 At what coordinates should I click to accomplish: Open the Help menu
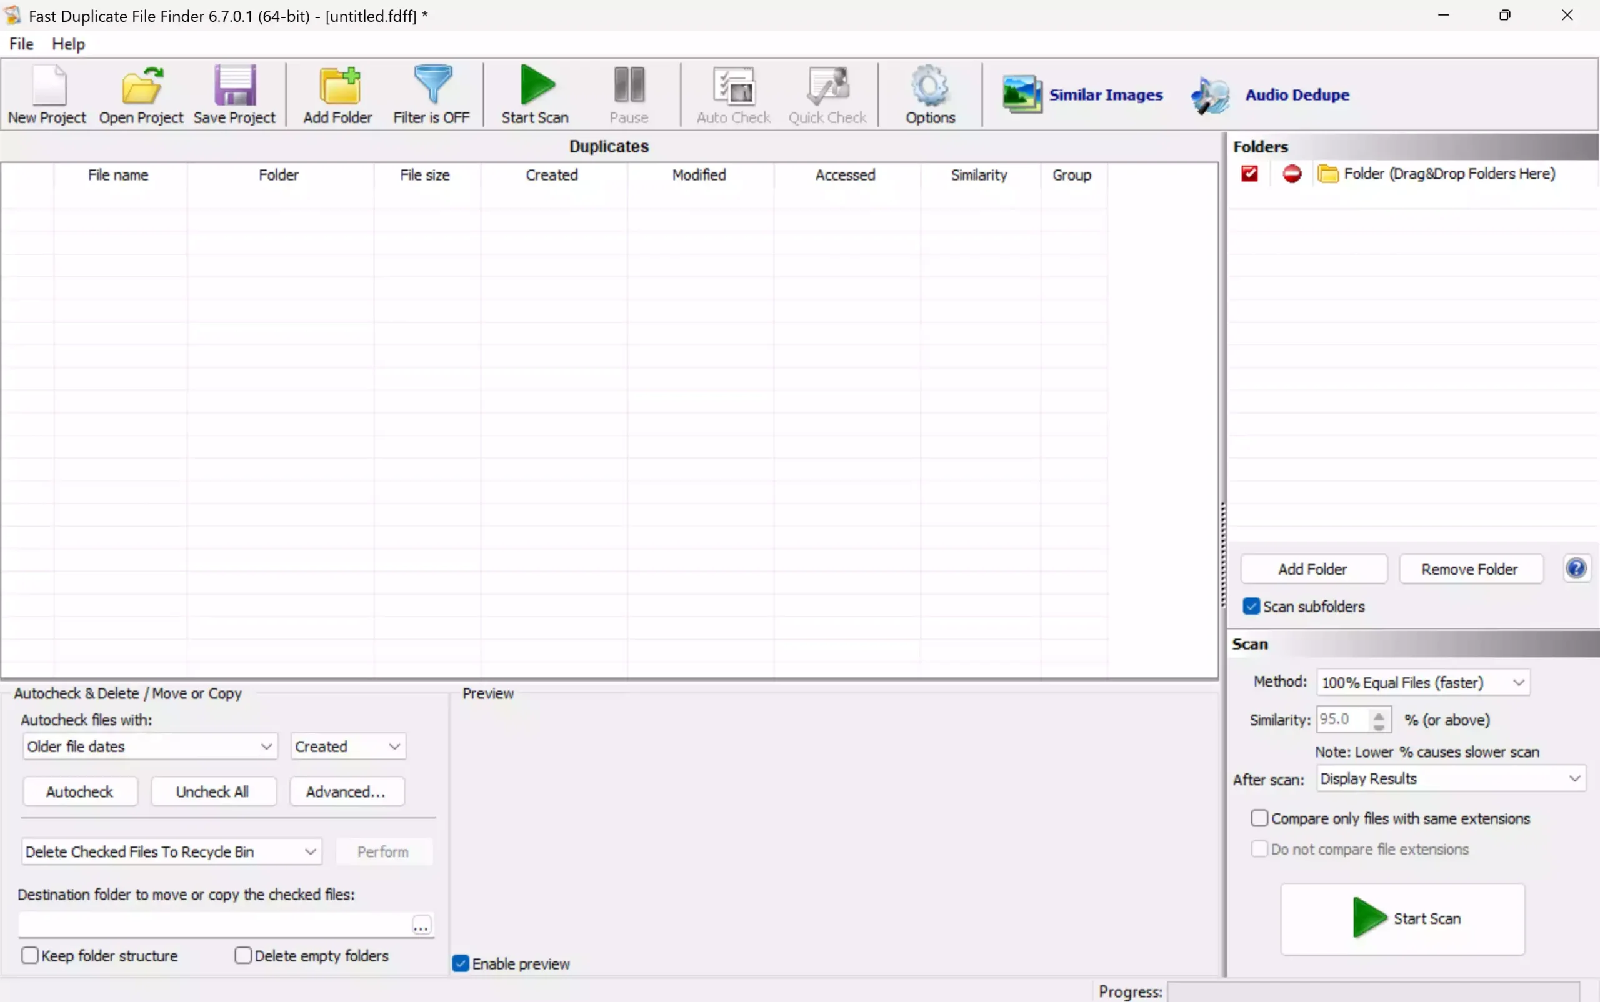(x=68, y=44)
